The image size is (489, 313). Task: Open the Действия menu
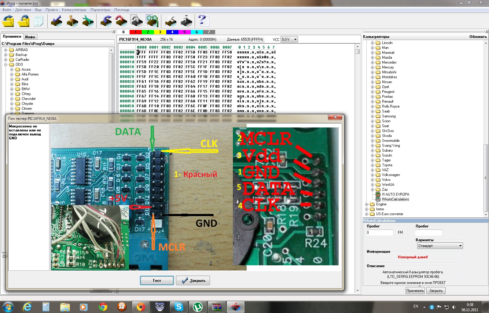[23, 10]
